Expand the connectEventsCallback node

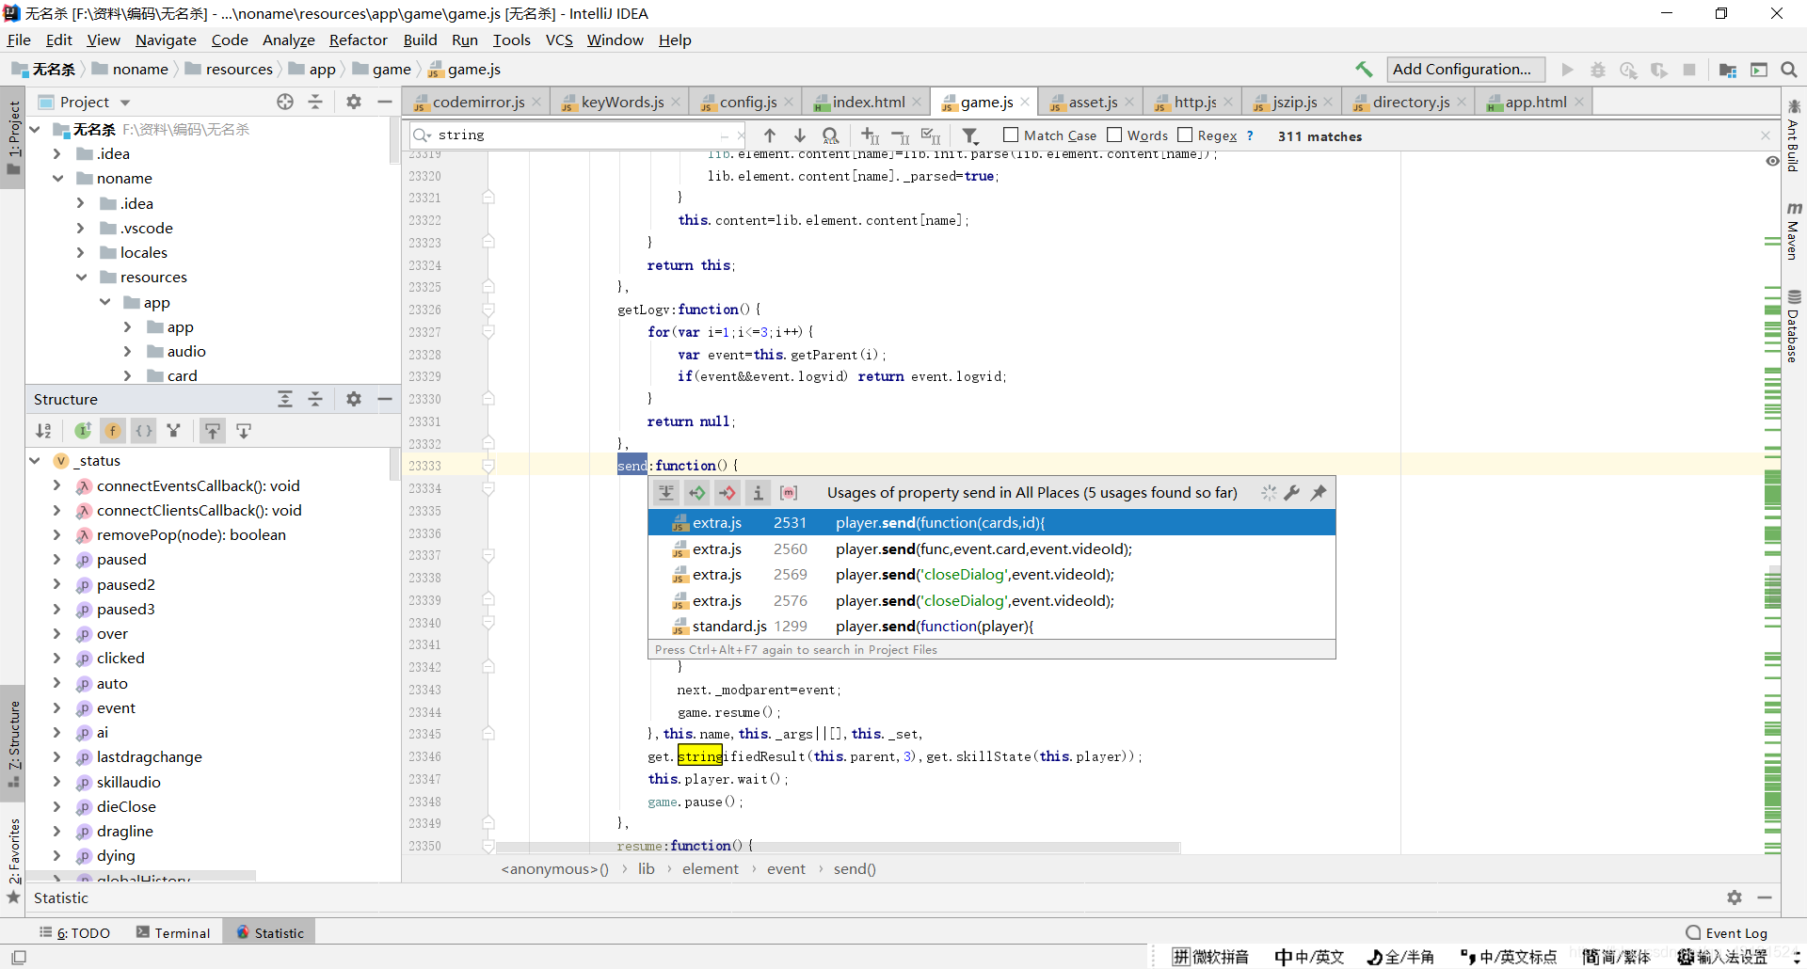click(x=57, y=485)
